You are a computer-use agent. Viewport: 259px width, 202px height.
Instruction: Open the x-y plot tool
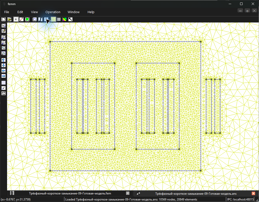[34, 19]
